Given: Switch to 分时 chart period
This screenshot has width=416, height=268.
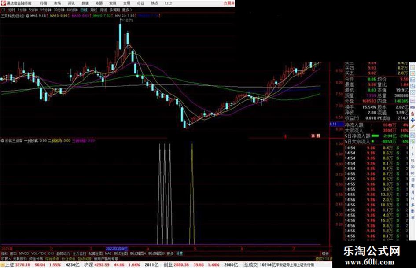Looking at the screenshot, I should click(11, 10).
